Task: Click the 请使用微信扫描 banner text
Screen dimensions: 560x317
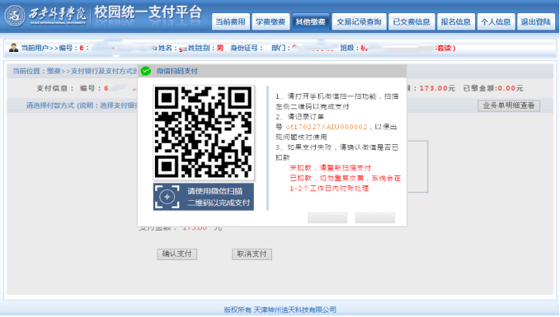Action: (215, 191)
